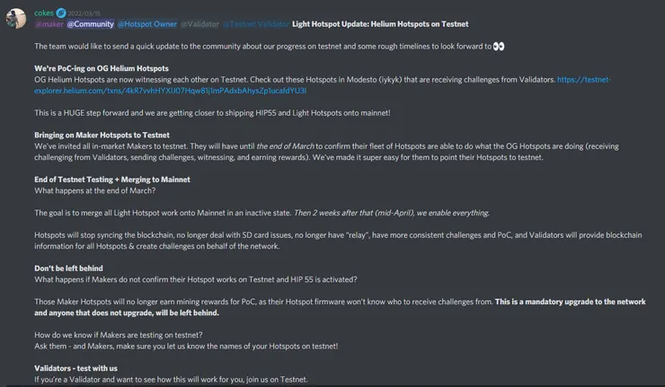Click the title Light Hotspot Update
Image resolution: width=665 pixels, height=387 pixels.
pyautogui.click(x=379, y=23)
